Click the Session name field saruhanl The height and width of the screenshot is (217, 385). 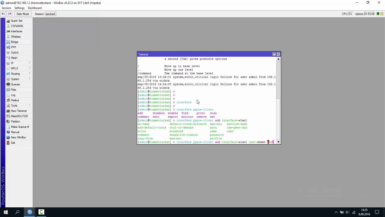click(50, 14)
